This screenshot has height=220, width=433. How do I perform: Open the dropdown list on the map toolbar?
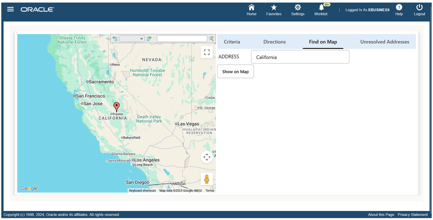pyautogui.click(x=132, y=38)
